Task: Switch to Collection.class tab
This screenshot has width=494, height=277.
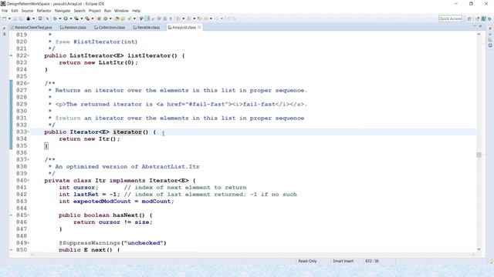Action: 110,28
